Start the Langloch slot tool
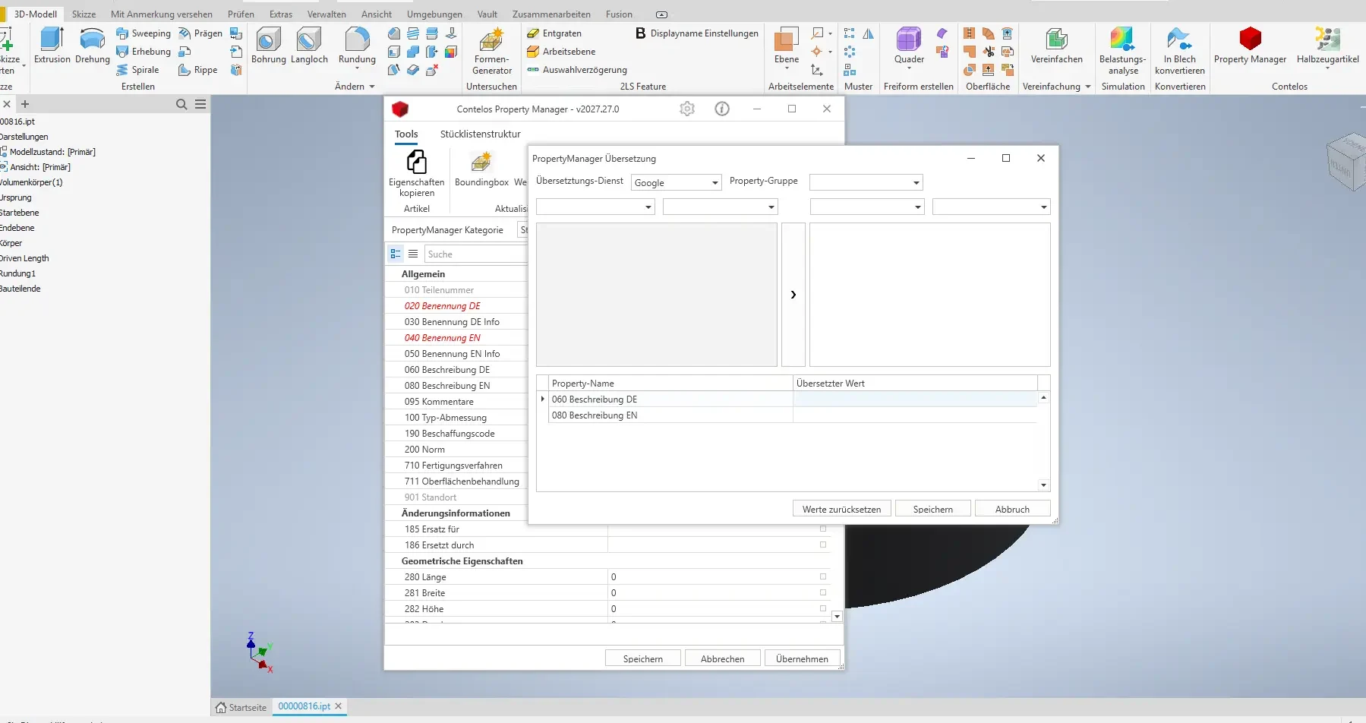 [309, 46]
